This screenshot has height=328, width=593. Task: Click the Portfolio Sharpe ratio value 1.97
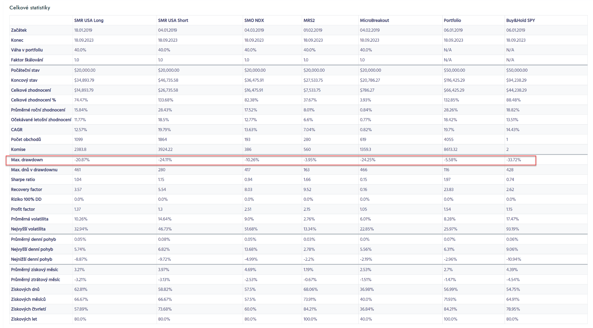coord(447,180)
